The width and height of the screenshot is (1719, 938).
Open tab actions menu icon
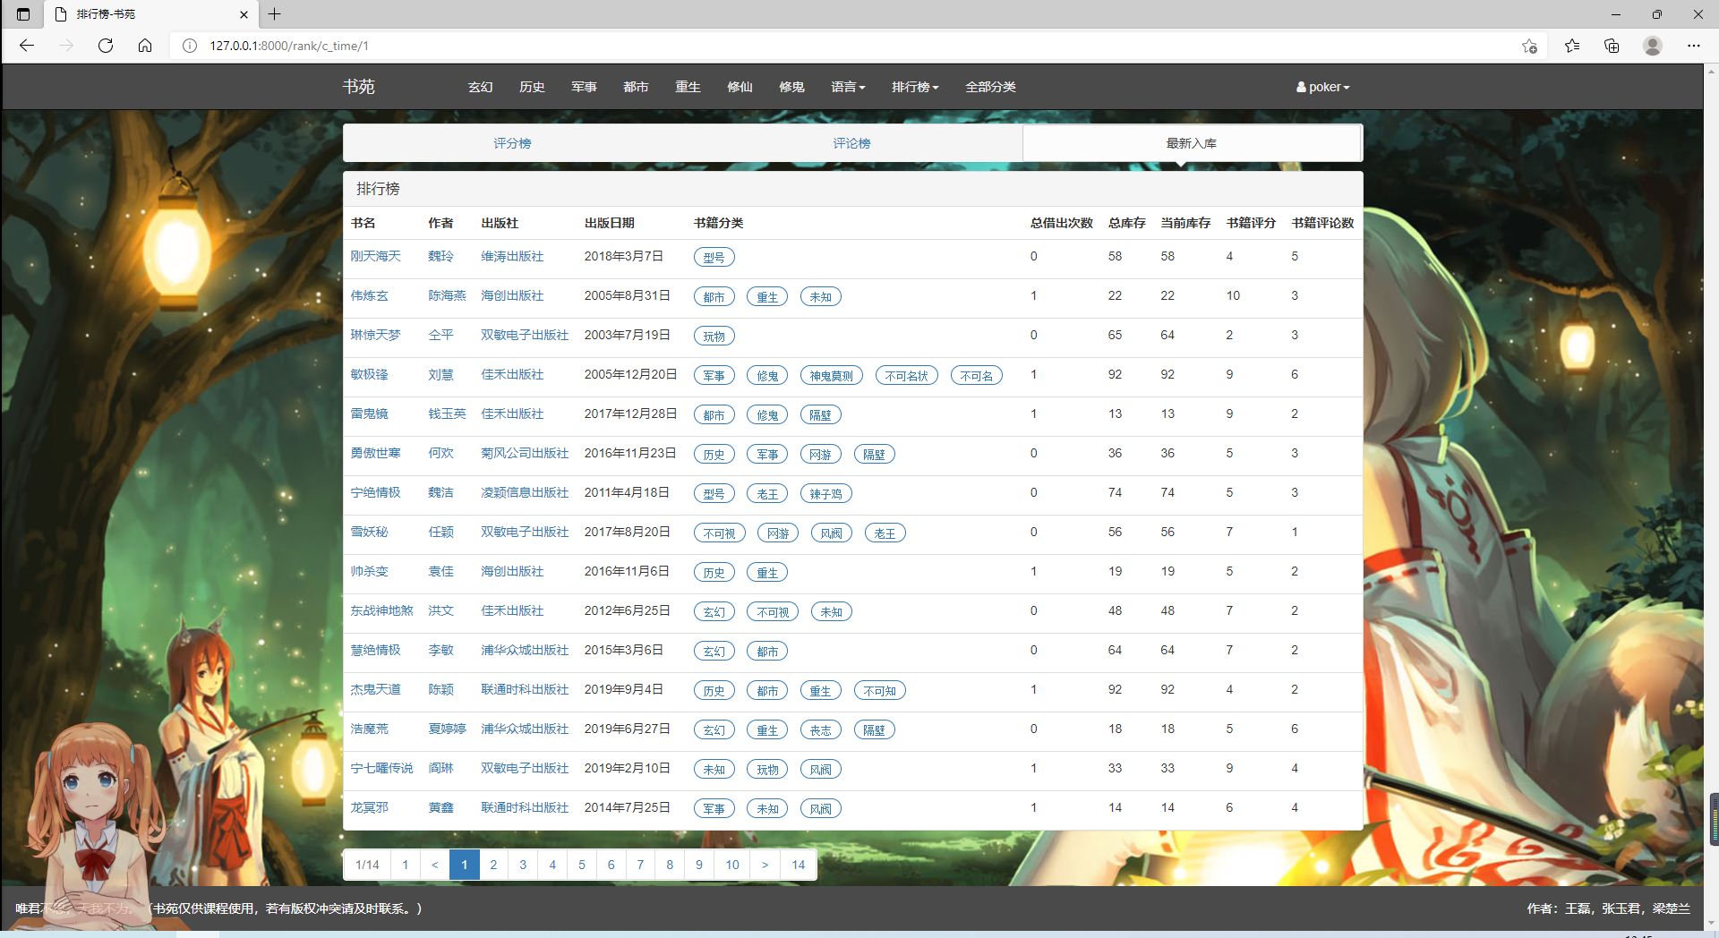pyautogui.click(x=23, y=14)
